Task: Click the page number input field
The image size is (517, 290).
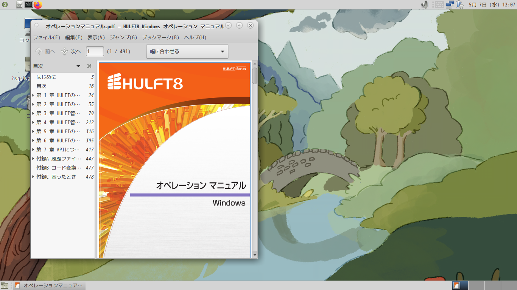Action: point(95,51)
